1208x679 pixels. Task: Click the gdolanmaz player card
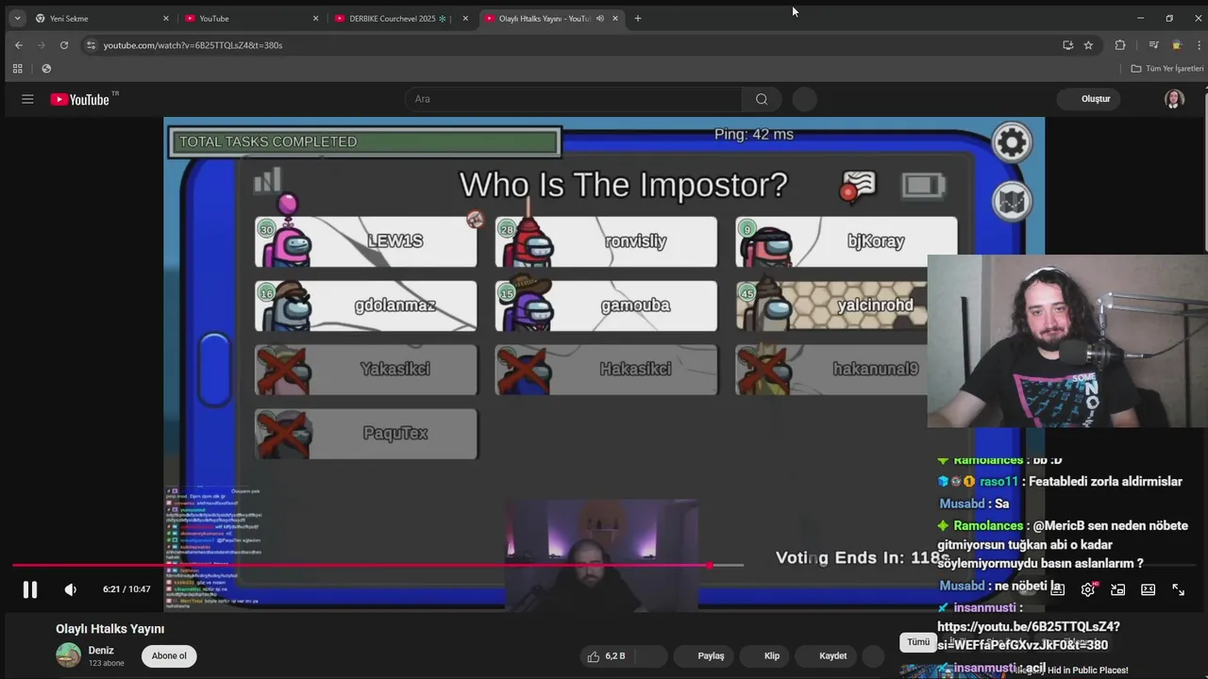(366, 306)
